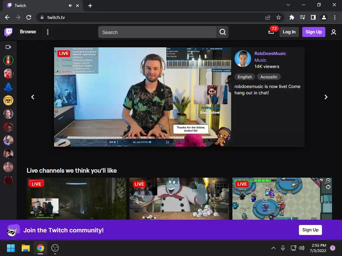This screenshot has height=256, width=342.
Task: Open the yellow mustache face channel avatar
Action: pos(8,100)
